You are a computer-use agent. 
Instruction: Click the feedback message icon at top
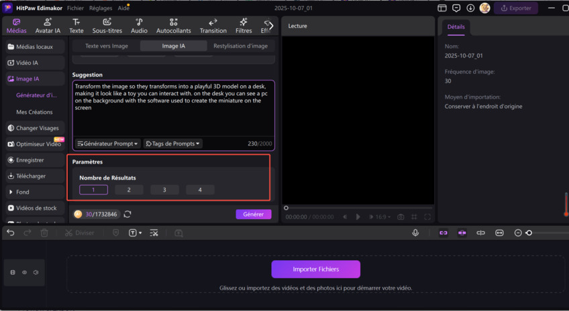coord(456,8)
